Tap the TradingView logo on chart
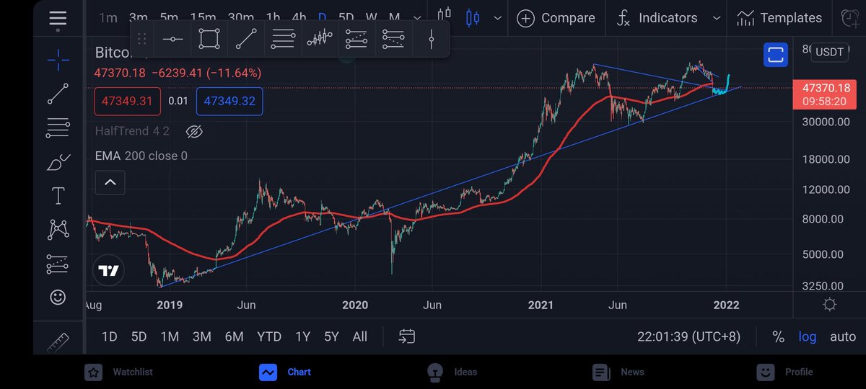 (109, 271)
